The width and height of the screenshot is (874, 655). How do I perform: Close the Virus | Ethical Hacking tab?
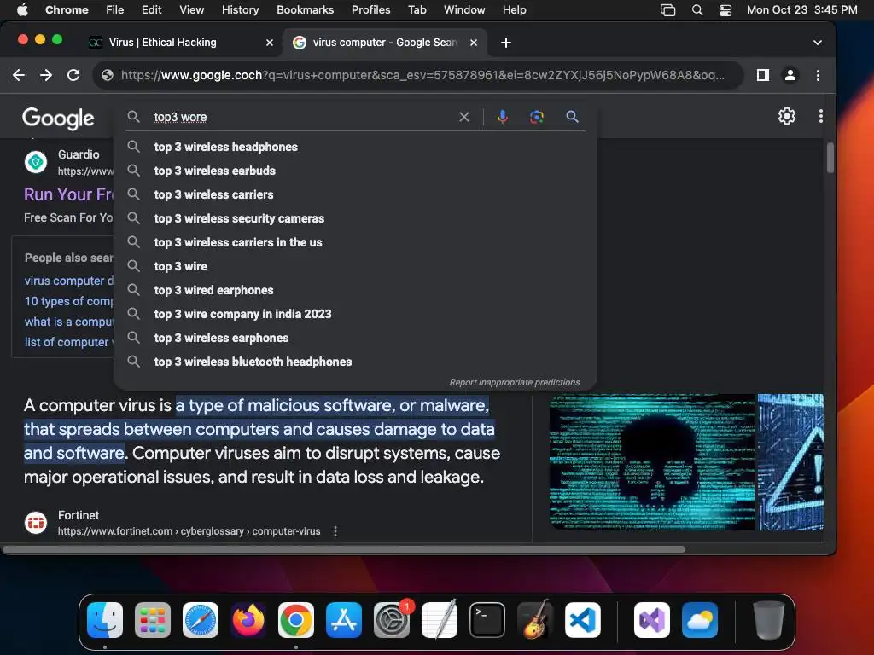point(269,43)
